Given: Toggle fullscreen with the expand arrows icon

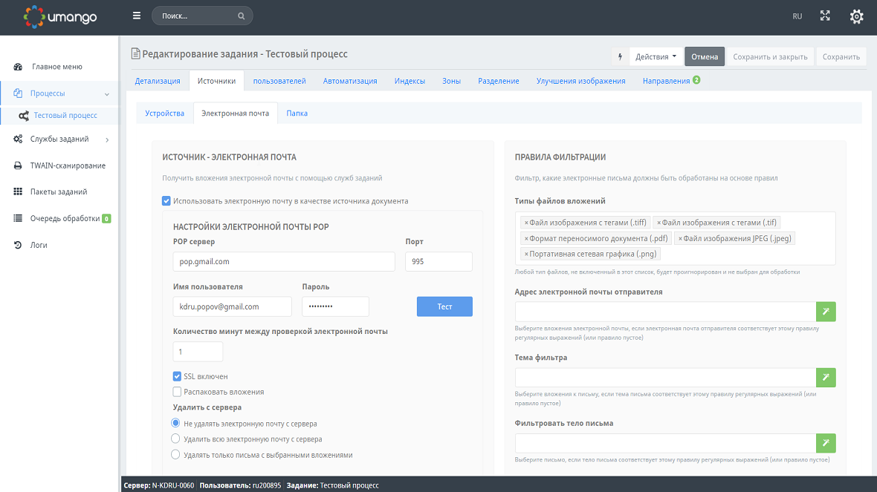Looking at the screenshot, I should click(x=825, y=16).
